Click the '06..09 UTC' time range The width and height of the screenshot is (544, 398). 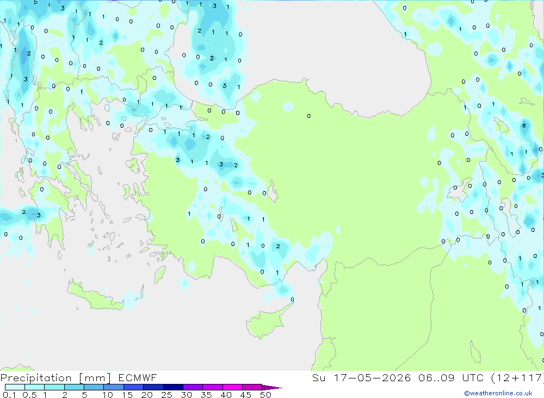pos(450,377)
